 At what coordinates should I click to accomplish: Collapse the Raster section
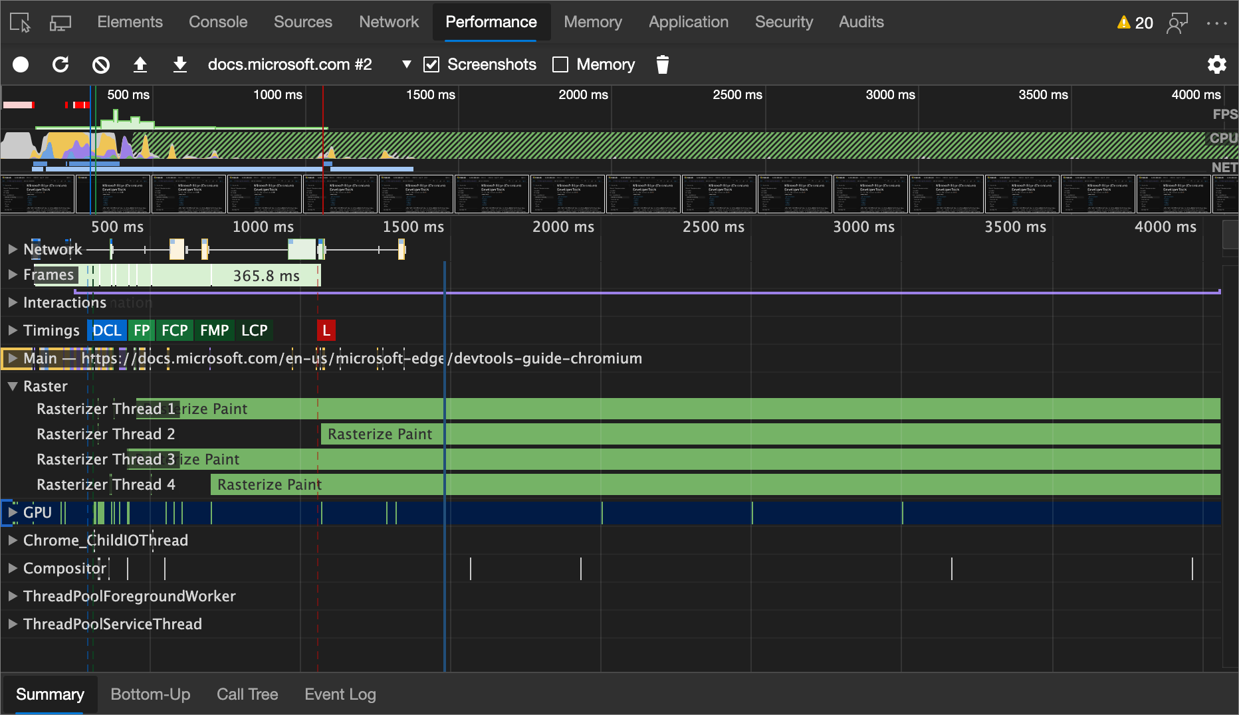pyautogui.click(x=11, y=385)
